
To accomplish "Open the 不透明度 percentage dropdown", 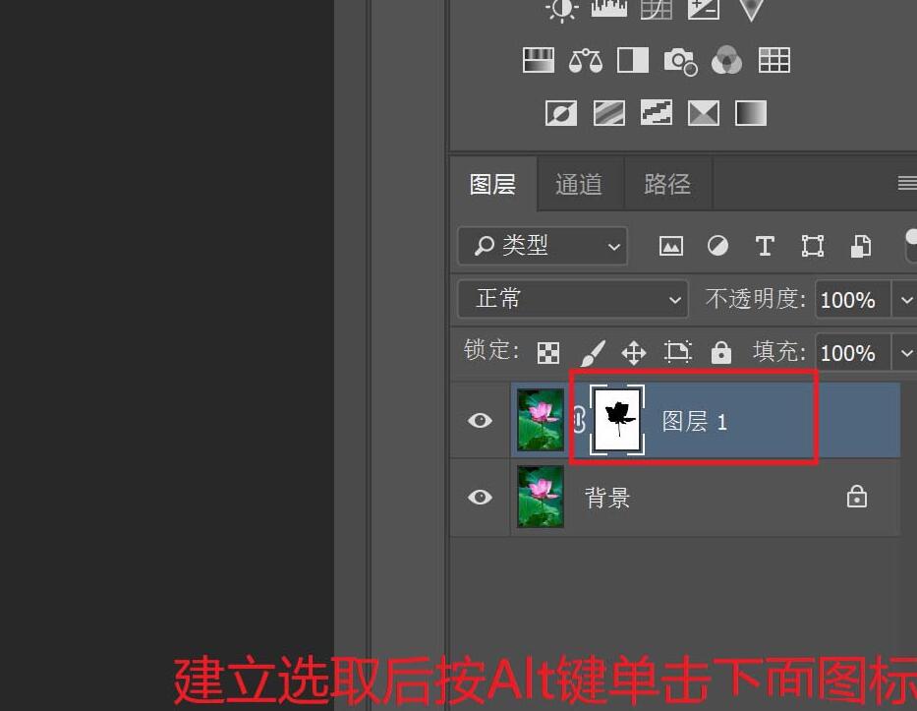I will pos(903,299).
